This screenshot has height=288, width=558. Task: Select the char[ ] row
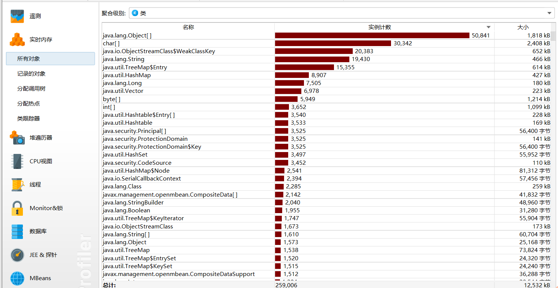(x=326, y=43)
